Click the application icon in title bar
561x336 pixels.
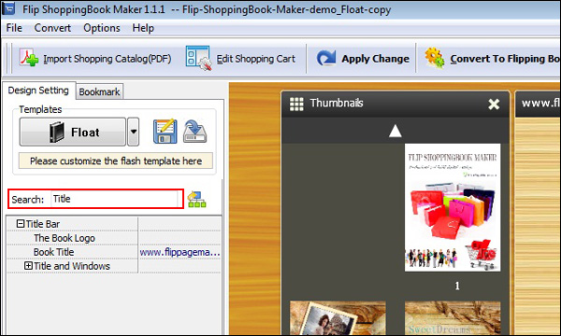click(x=8, y=7)
